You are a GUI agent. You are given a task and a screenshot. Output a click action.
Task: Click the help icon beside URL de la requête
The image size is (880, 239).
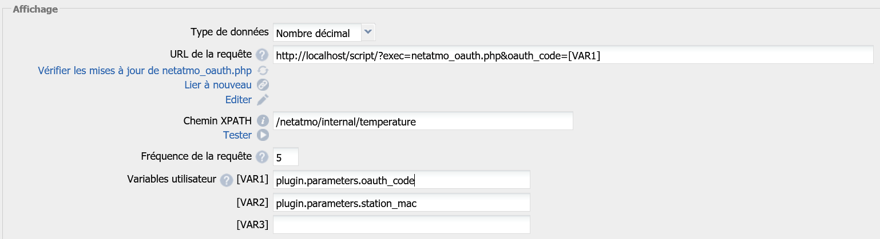tap(262, 55)
